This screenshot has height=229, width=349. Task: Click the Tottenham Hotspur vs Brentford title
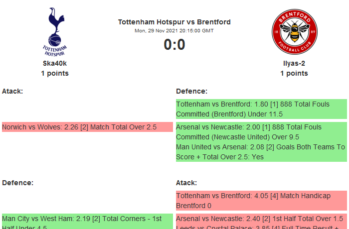(174, 22)
